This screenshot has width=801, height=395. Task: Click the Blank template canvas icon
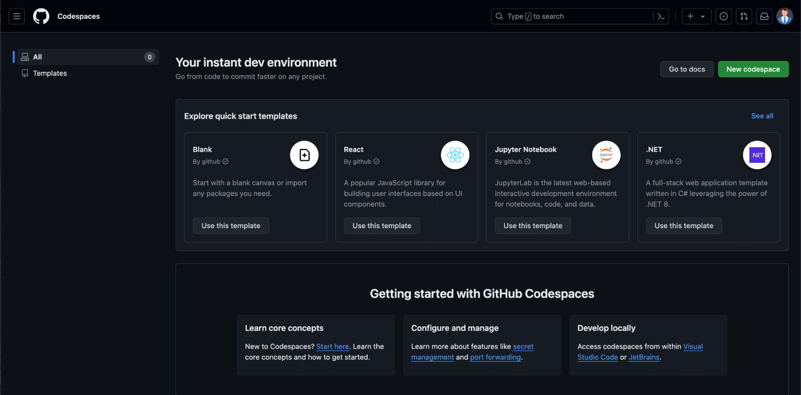pyautogui.click(x=304, y=155)
